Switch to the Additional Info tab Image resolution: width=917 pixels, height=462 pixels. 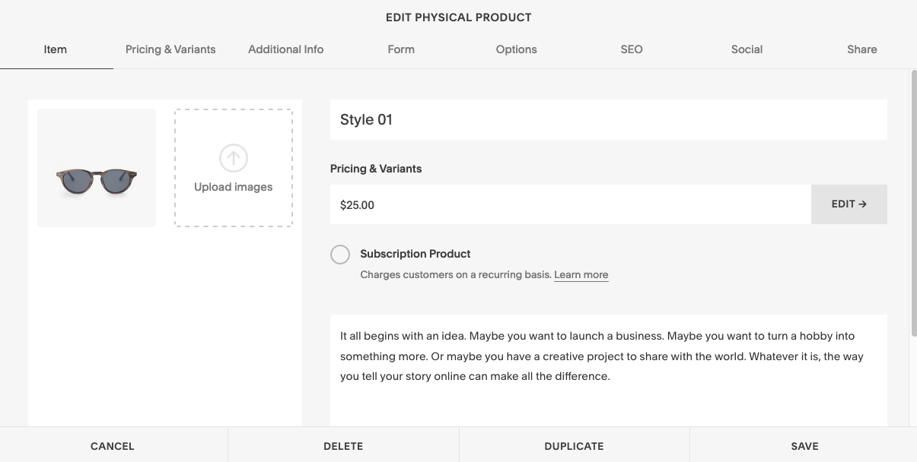click(285, 49)
